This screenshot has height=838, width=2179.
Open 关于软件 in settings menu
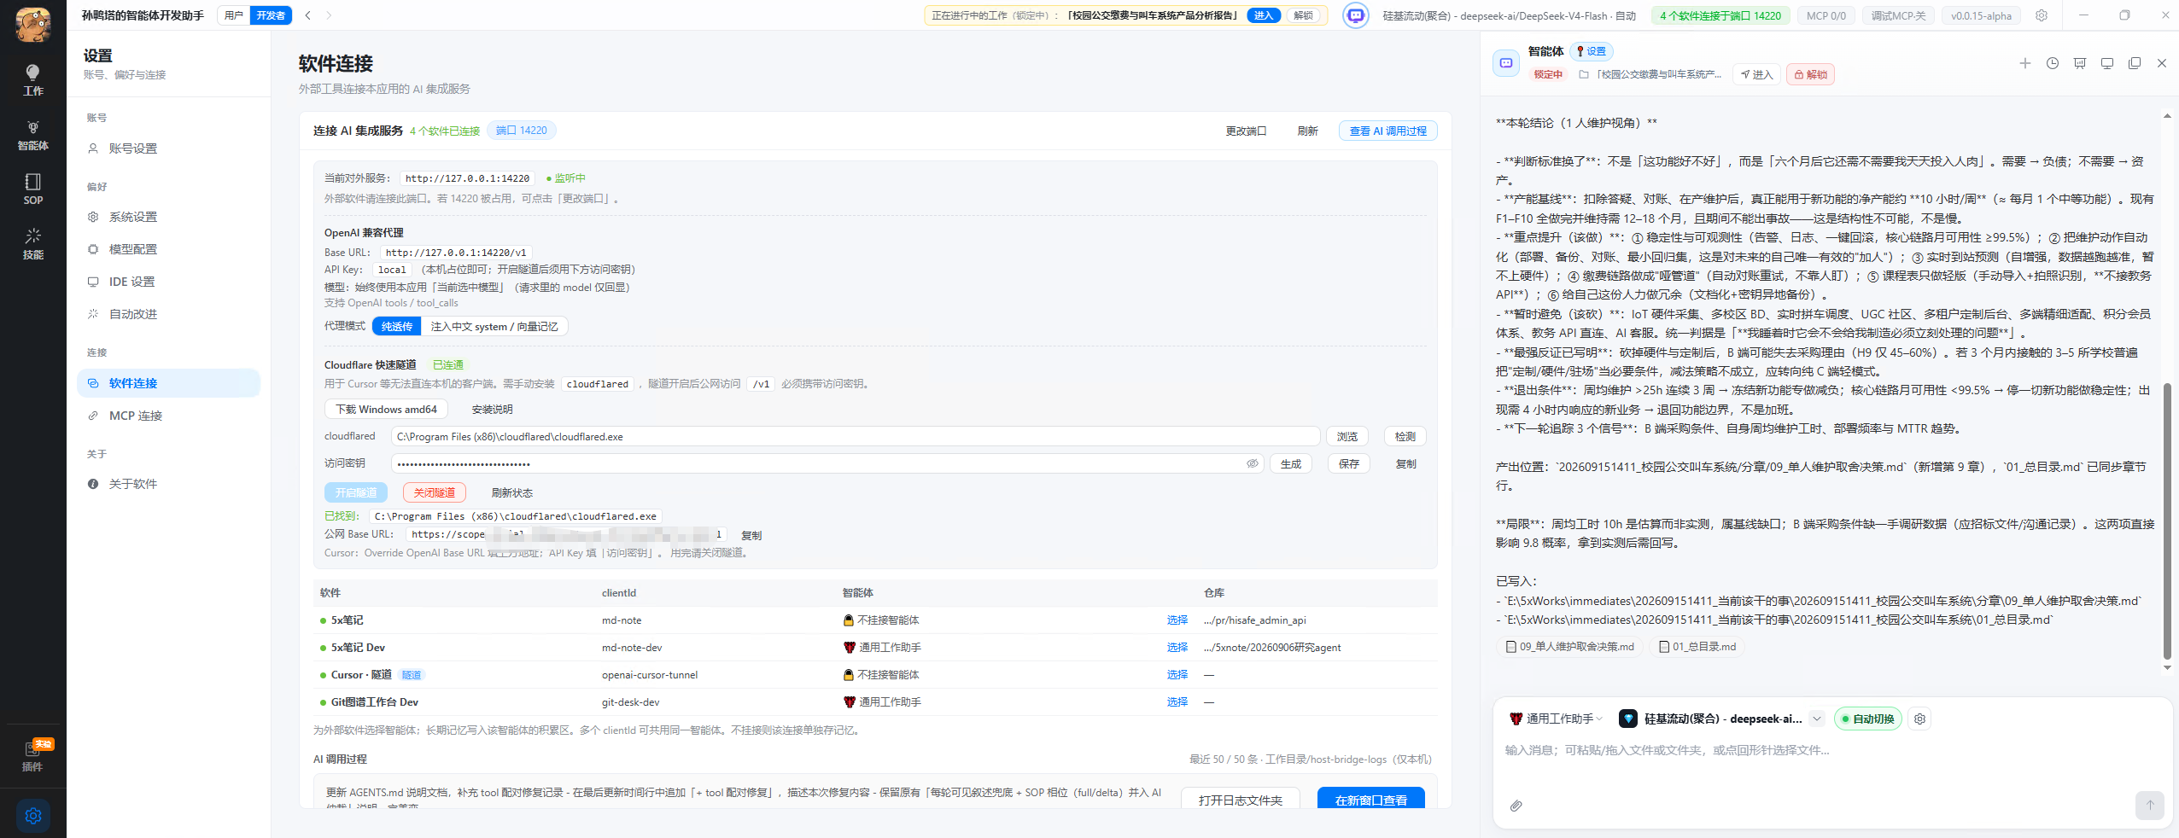click(168, 484)
